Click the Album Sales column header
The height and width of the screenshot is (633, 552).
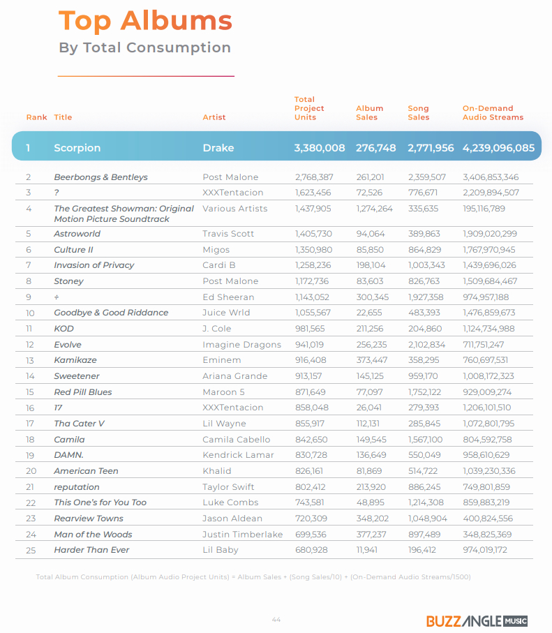(x=369, y=112)
